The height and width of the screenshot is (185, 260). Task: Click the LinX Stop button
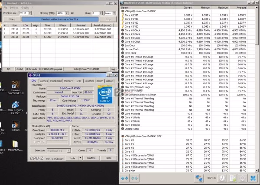108,19
